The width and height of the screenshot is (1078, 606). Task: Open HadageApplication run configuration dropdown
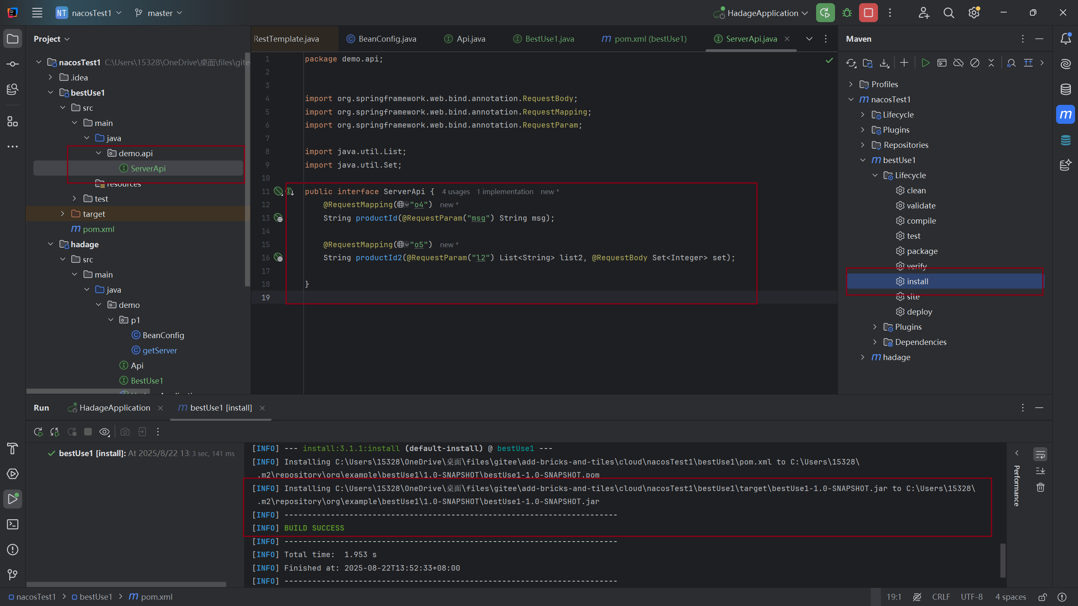tap(761, 13)
